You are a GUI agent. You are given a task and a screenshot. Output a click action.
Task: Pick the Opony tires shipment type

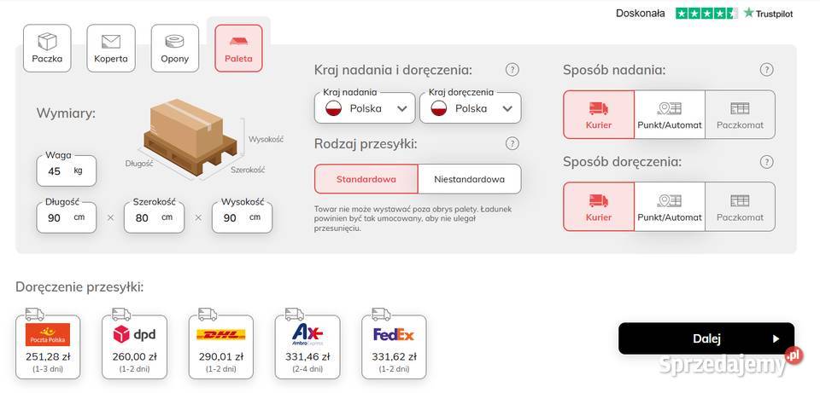pos(175,48)
